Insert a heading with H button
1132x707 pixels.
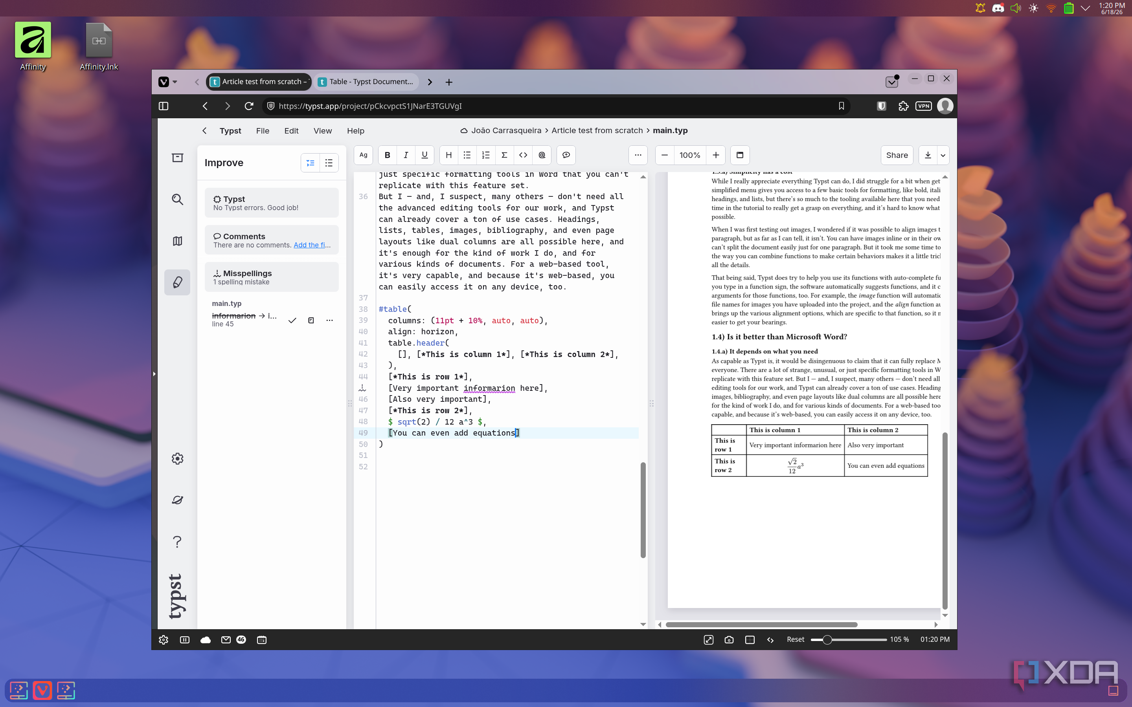[x=448, y=155]
